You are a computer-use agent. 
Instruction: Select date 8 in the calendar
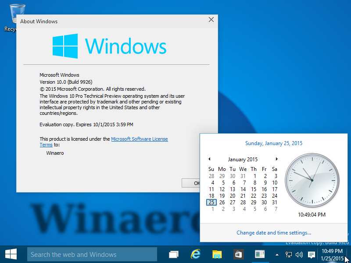click(x=254, y=183)
